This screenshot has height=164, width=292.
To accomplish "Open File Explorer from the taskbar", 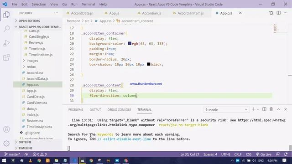I will coord(57,160).
